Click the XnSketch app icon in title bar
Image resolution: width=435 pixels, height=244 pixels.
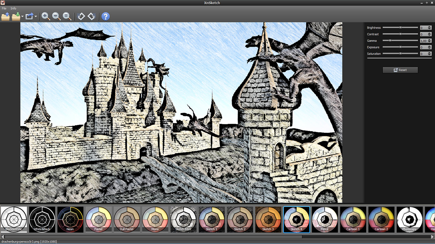3,3
